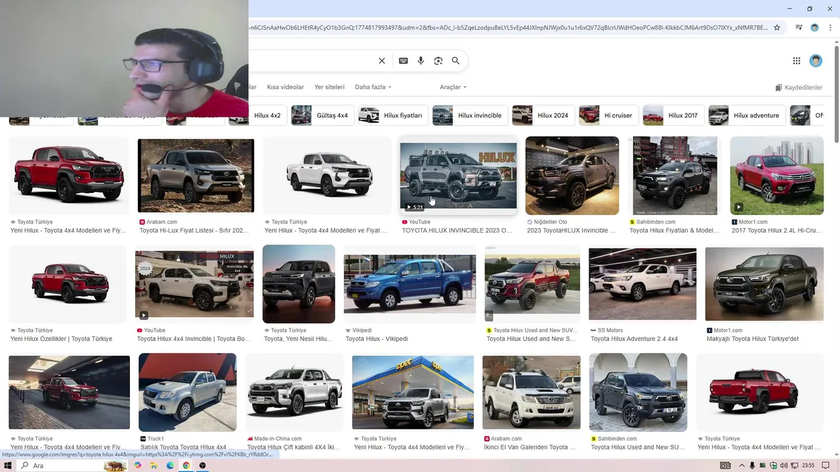Open the volume control in system tray
The image size is (840, 472).
784,465
